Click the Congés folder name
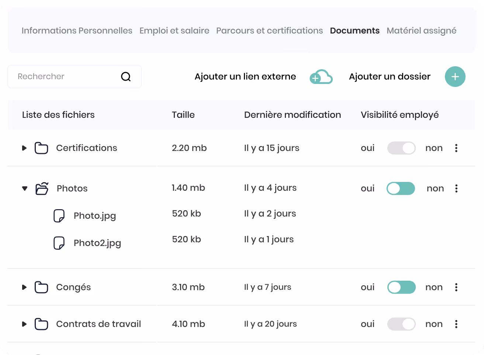This screenshot has width=484, height=355. tap(73, 287)
